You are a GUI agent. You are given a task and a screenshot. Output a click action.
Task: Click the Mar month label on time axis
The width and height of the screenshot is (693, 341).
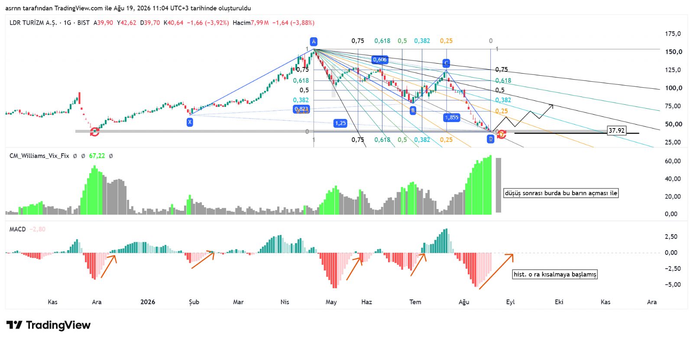click(x=238, y=302)
